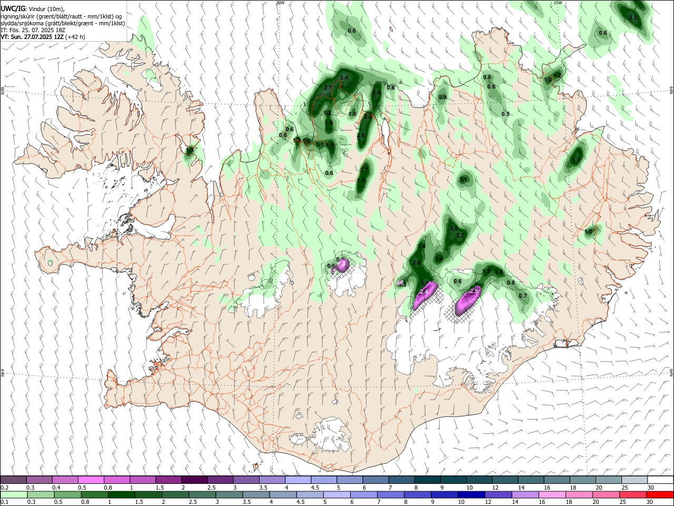674x506 pixels.
Task: Click the 20W longitude label at the map top
Action: [280, 3]
